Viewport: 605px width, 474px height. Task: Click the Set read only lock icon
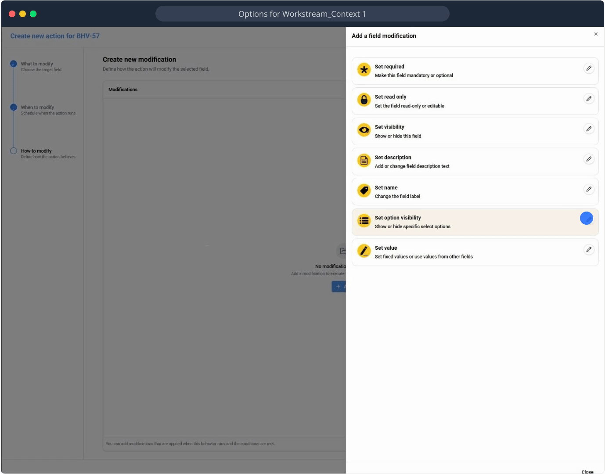[x=364, y=100]
